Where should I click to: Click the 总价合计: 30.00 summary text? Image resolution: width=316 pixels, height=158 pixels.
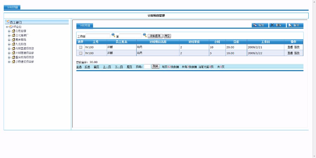[x=87, y=62]
